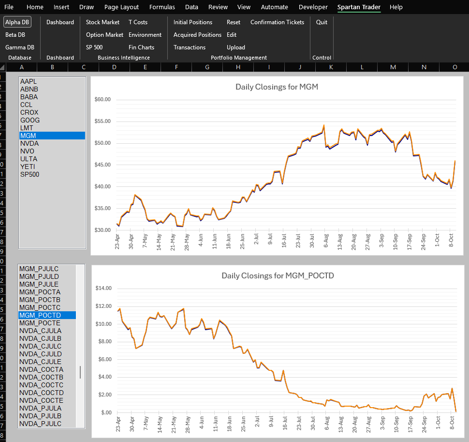Open Fin Charts

pyautogui.click(x=142, y=47)
